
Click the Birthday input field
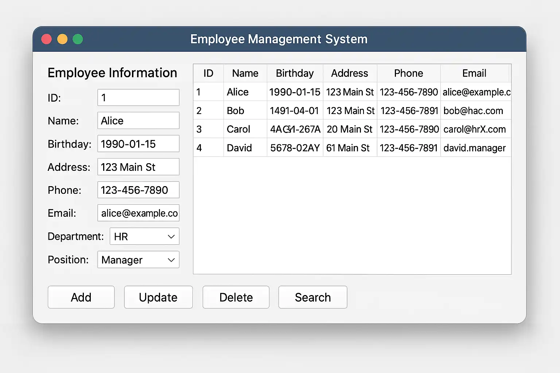138,144
